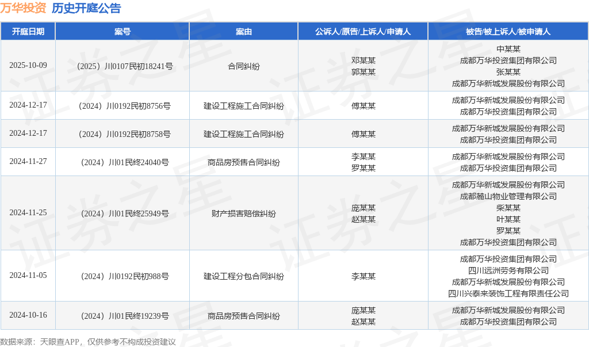Screen dimensions: 589x347
Task: Click 成都万华新城发展股份有限公司 in the 8756号 row
Action: 508,100
